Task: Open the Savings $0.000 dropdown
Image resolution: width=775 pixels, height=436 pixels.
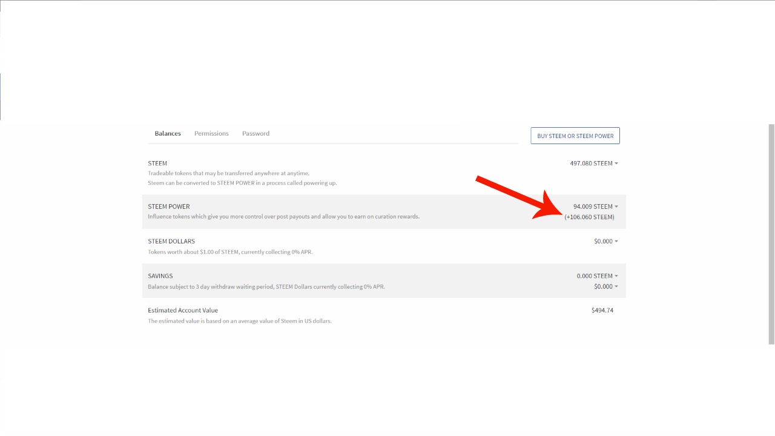Action: (x=606, y=286)
